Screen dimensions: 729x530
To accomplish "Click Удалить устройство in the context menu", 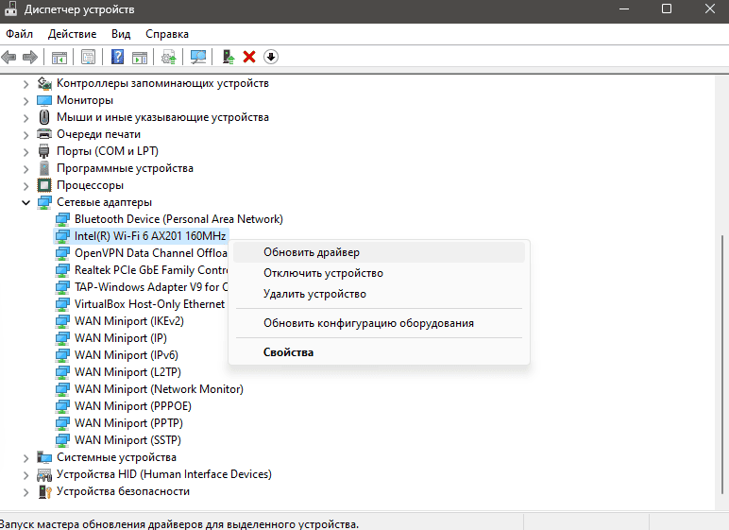I will pyautogui.click(x=314, y=294).
